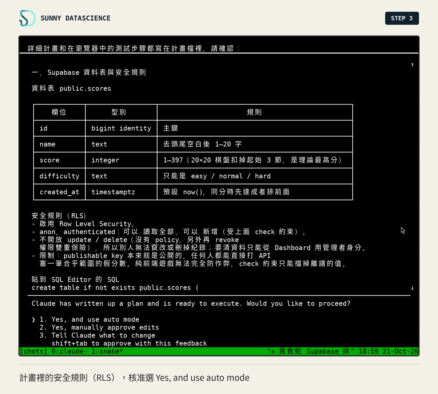The width and height of the screenshot is (438, 394).
Task: Click the "score" field cell
Action: coord(59,160)
